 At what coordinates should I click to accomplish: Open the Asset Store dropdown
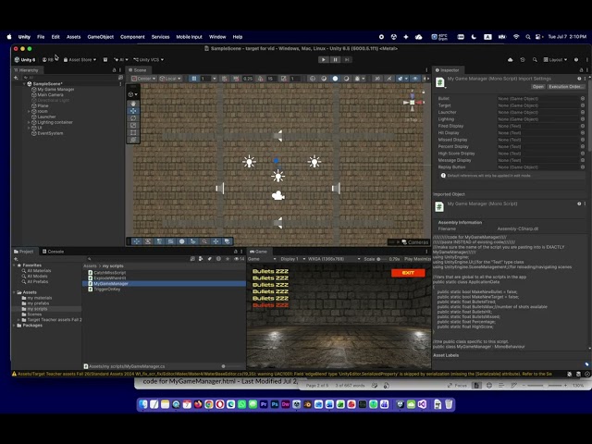pyautogui.click(x=80, y=59)
